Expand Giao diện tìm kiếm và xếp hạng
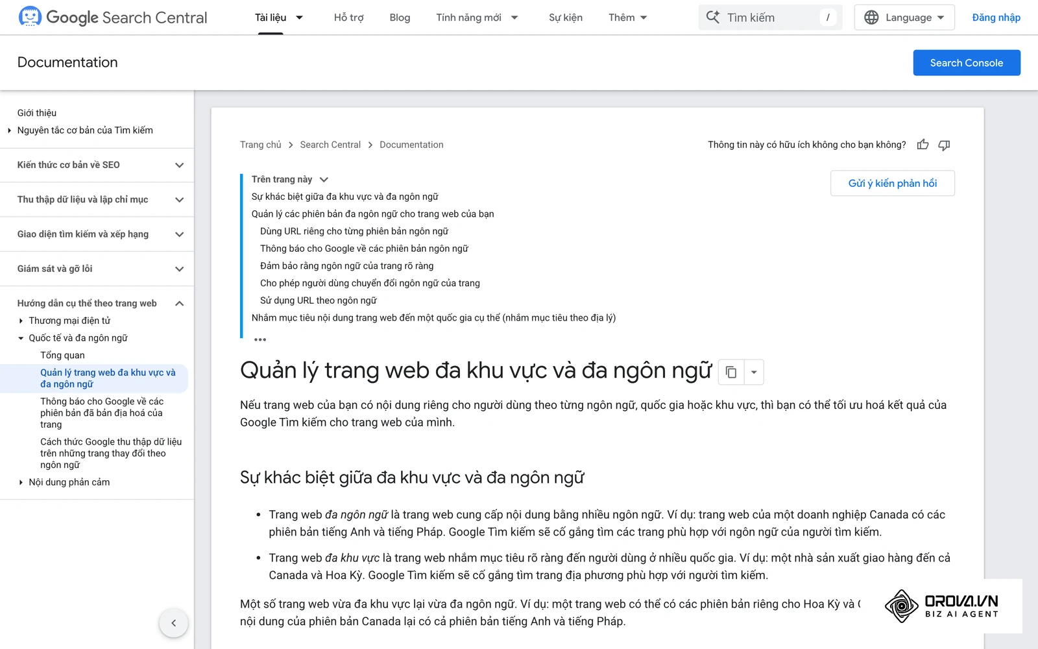1038x649 pixels. pos(180,234)
